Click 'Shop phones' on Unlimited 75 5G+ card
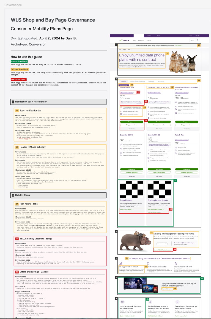211x319 pixels. click(132, 122)
